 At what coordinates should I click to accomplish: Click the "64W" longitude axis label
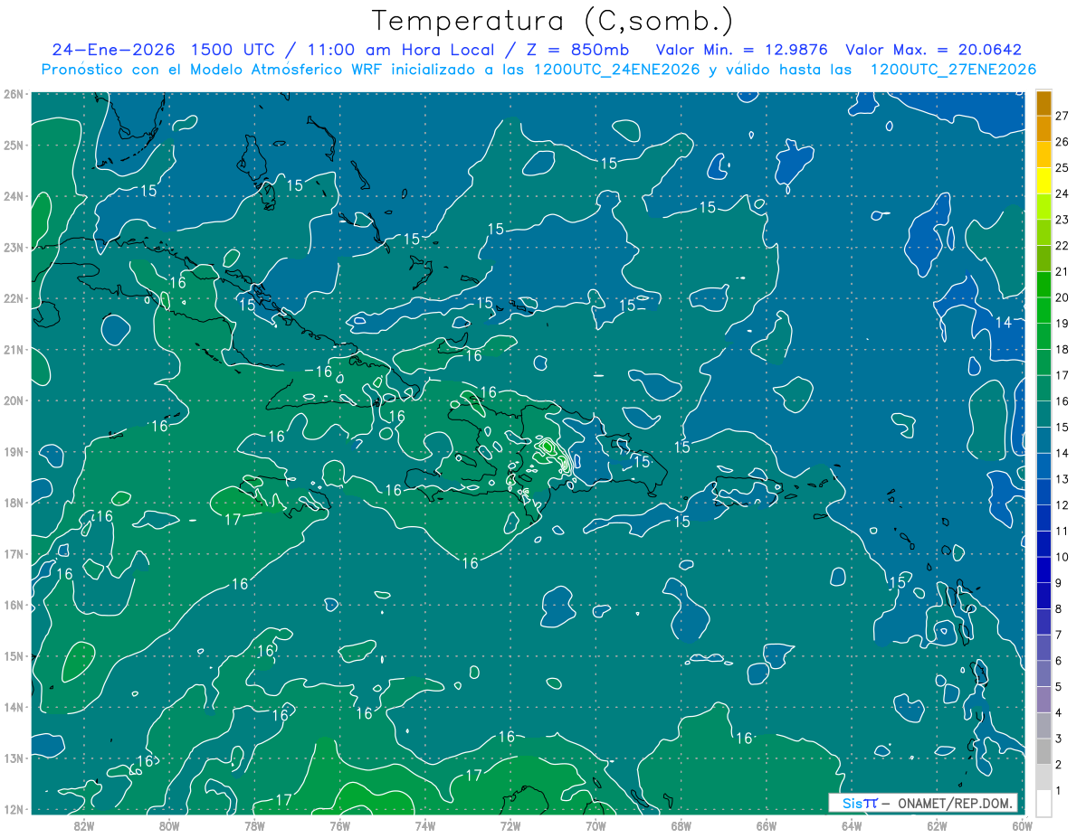point(852,825)
